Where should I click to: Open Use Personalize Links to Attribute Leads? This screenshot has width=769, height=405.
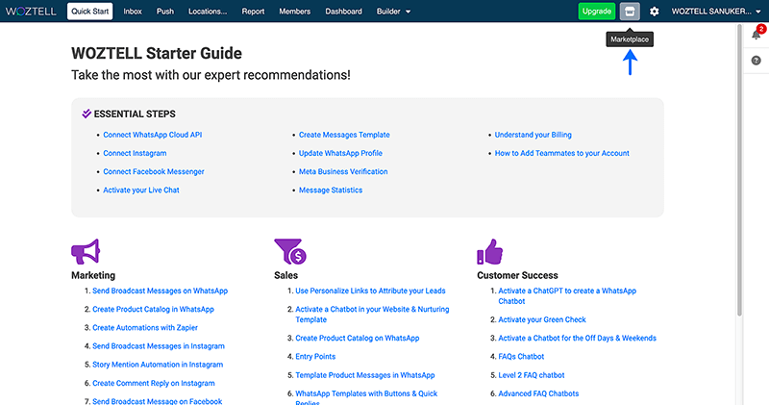pyautogui.click(x=370, y=291)
